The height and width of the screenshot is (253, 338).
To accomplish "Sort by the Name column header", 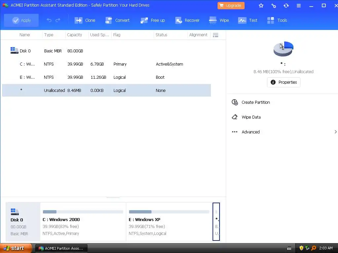I will [24, 35].
